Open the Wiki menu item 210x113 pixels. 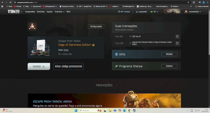[68, 12]
